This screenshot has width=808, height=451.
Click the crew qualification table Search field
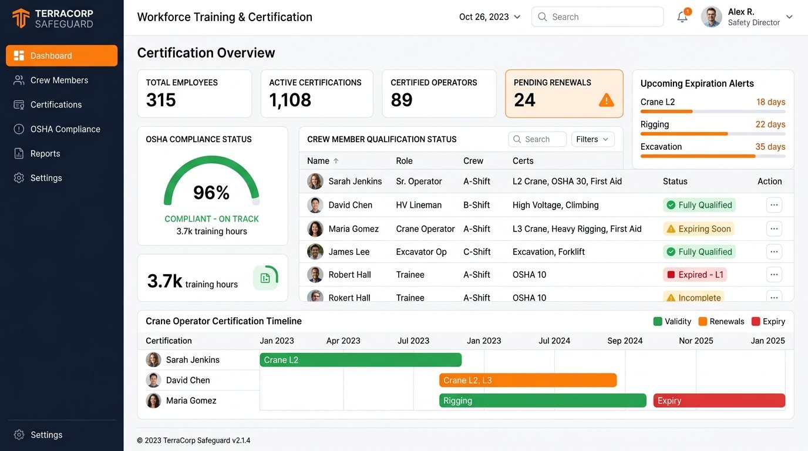[537, 139]
